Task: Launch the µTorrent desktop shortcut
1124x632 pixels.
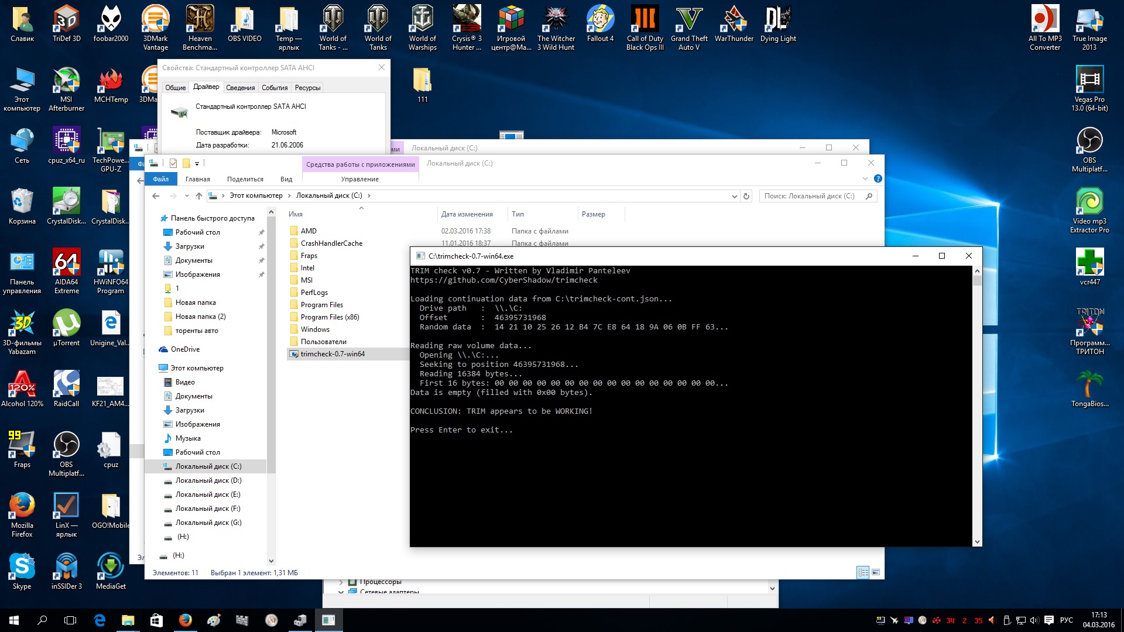Action: [66, 328]
